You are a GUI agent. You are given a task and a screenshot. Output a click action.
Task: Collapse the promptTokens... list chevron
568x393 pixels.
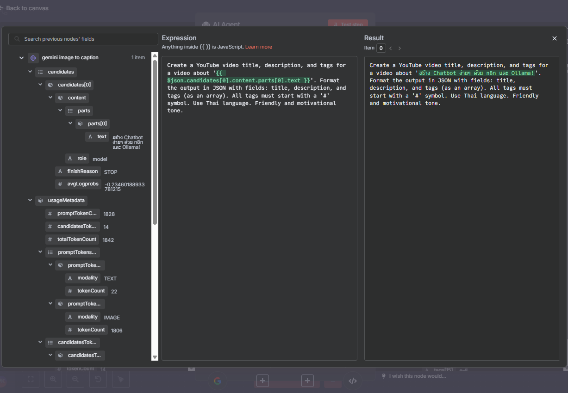[40, 252]
